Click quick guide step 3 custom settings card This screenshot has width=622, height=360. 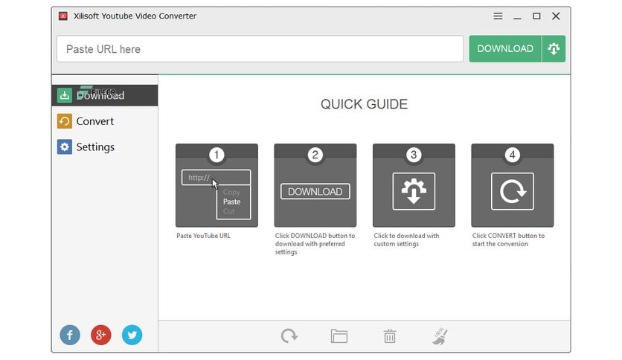pyautogui.click(x=414, y=185)
